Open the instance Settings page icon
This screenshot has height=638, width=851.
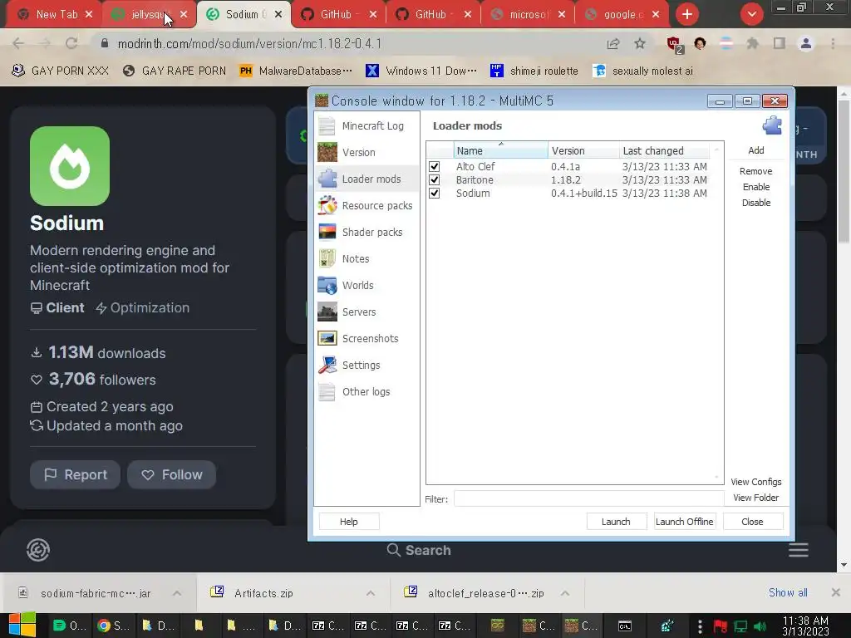(327, 366)
